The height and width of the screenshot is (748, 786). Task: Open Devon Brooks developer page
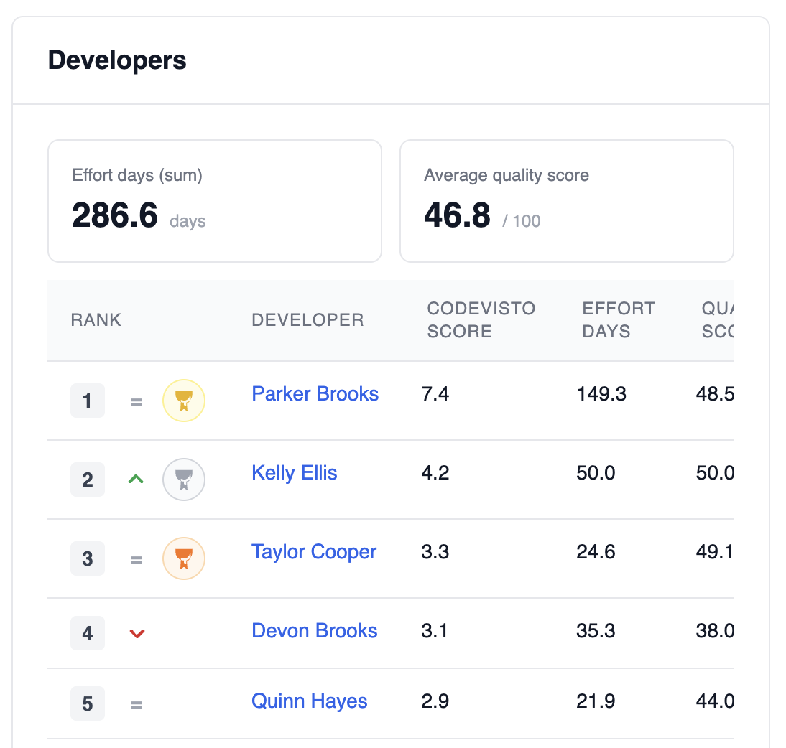pos(314,631)
